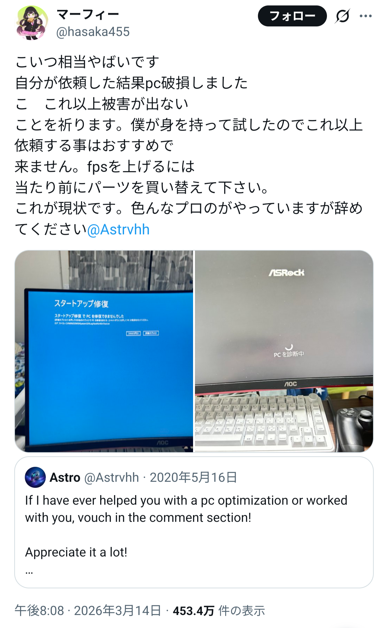This screenshot has width=388, height=628.
Task: Click the 453.4万 件の表示 view count
Action: 219,611
